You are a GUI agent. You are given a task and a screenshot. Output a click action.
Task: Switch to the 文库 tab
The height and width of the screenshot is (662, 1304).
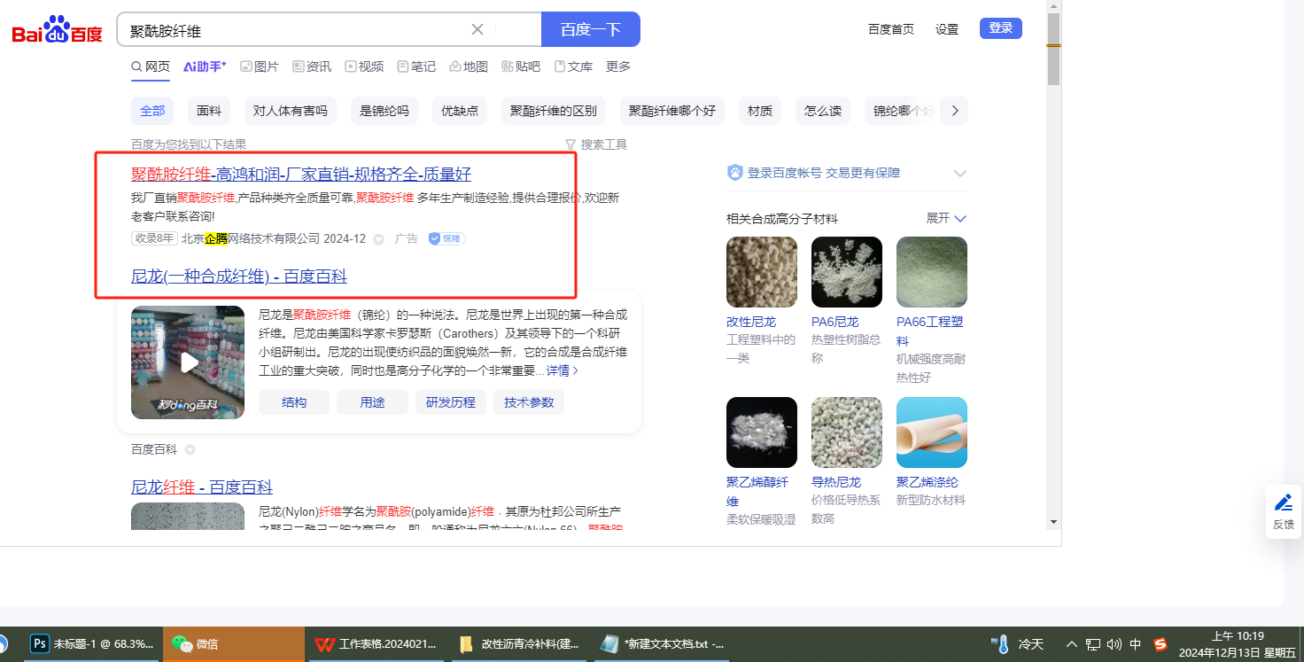click(573, 66)
